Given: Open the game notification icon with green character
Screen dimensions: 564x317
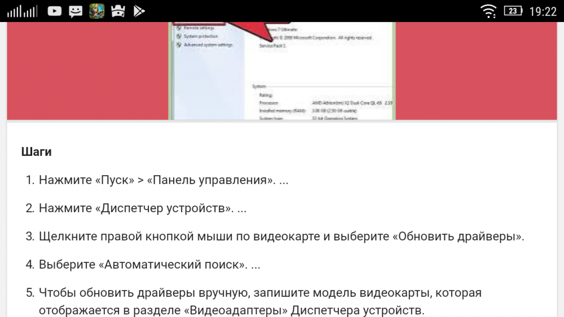Looking at the screenshot, I should click(97, 11).
